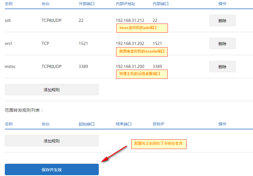Click the 起始端口 column header
253x176 pixels.
[x=87, y=124]
